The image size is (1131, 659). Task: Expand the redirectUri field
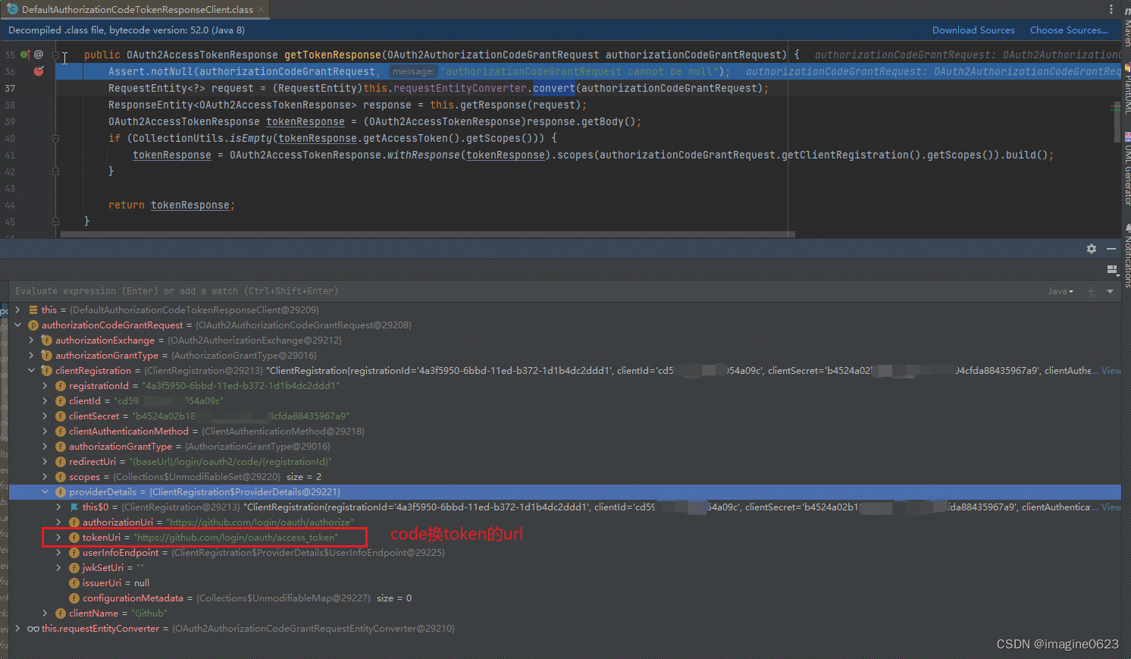click(45, 462)
